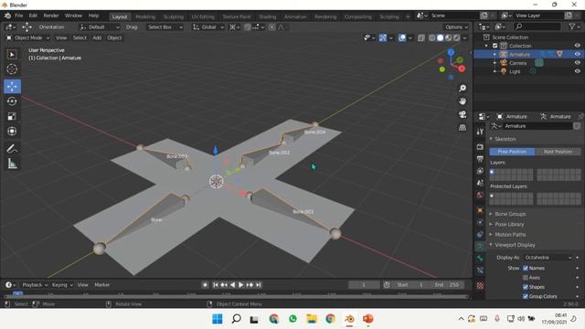
Task: Open the Global transform orientation dropdown
Action: (x=208, y=27)
